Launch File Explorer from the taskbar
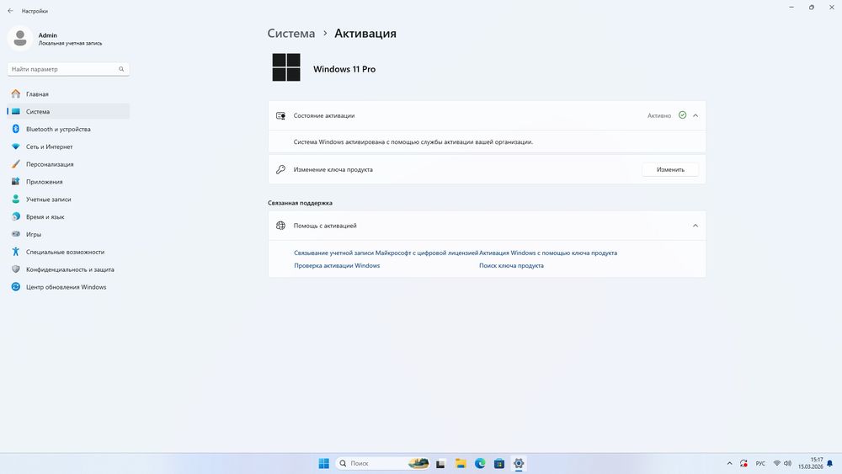Screen dimensions: 842x474 point(461,464)
